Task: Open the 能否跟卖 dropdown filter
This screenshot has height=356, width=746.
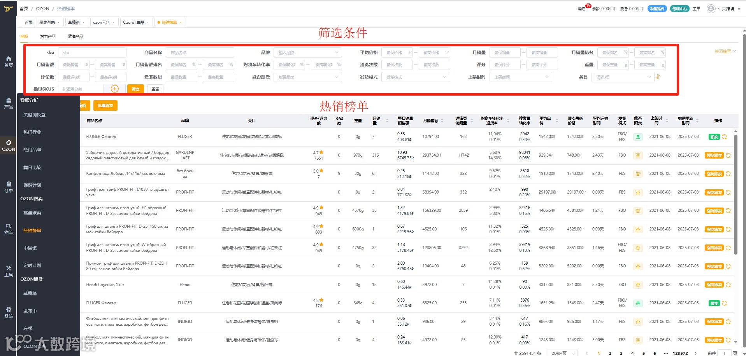Action: (308, 77)
